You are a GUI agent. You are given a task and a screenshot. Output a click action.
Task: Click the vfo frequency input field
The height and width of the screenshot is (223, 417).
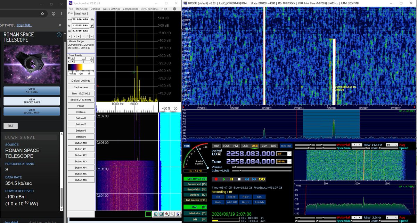tap(81, 20)
